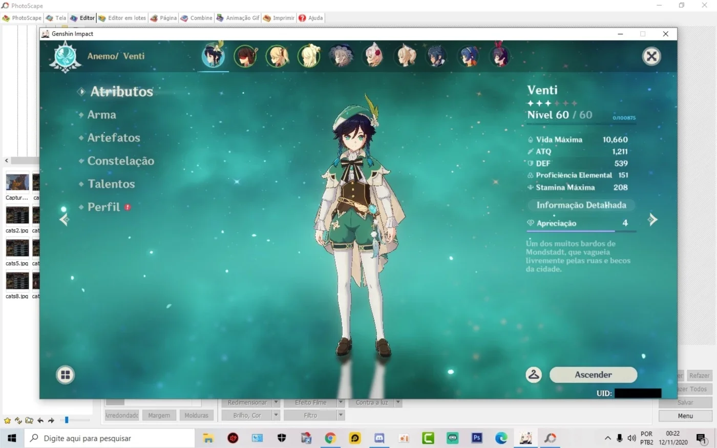The height and width of the screenshot is (448, 717).
Task: Switch to the PhotoScape home tab
Action: point(22,18)
